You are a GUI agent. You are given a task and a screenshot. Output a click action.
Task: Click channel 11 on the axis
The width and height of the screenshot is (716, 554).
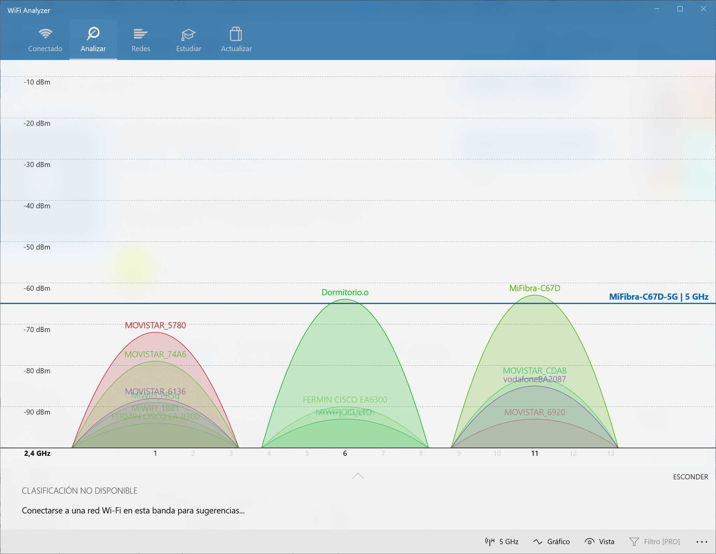coord(534,453)
